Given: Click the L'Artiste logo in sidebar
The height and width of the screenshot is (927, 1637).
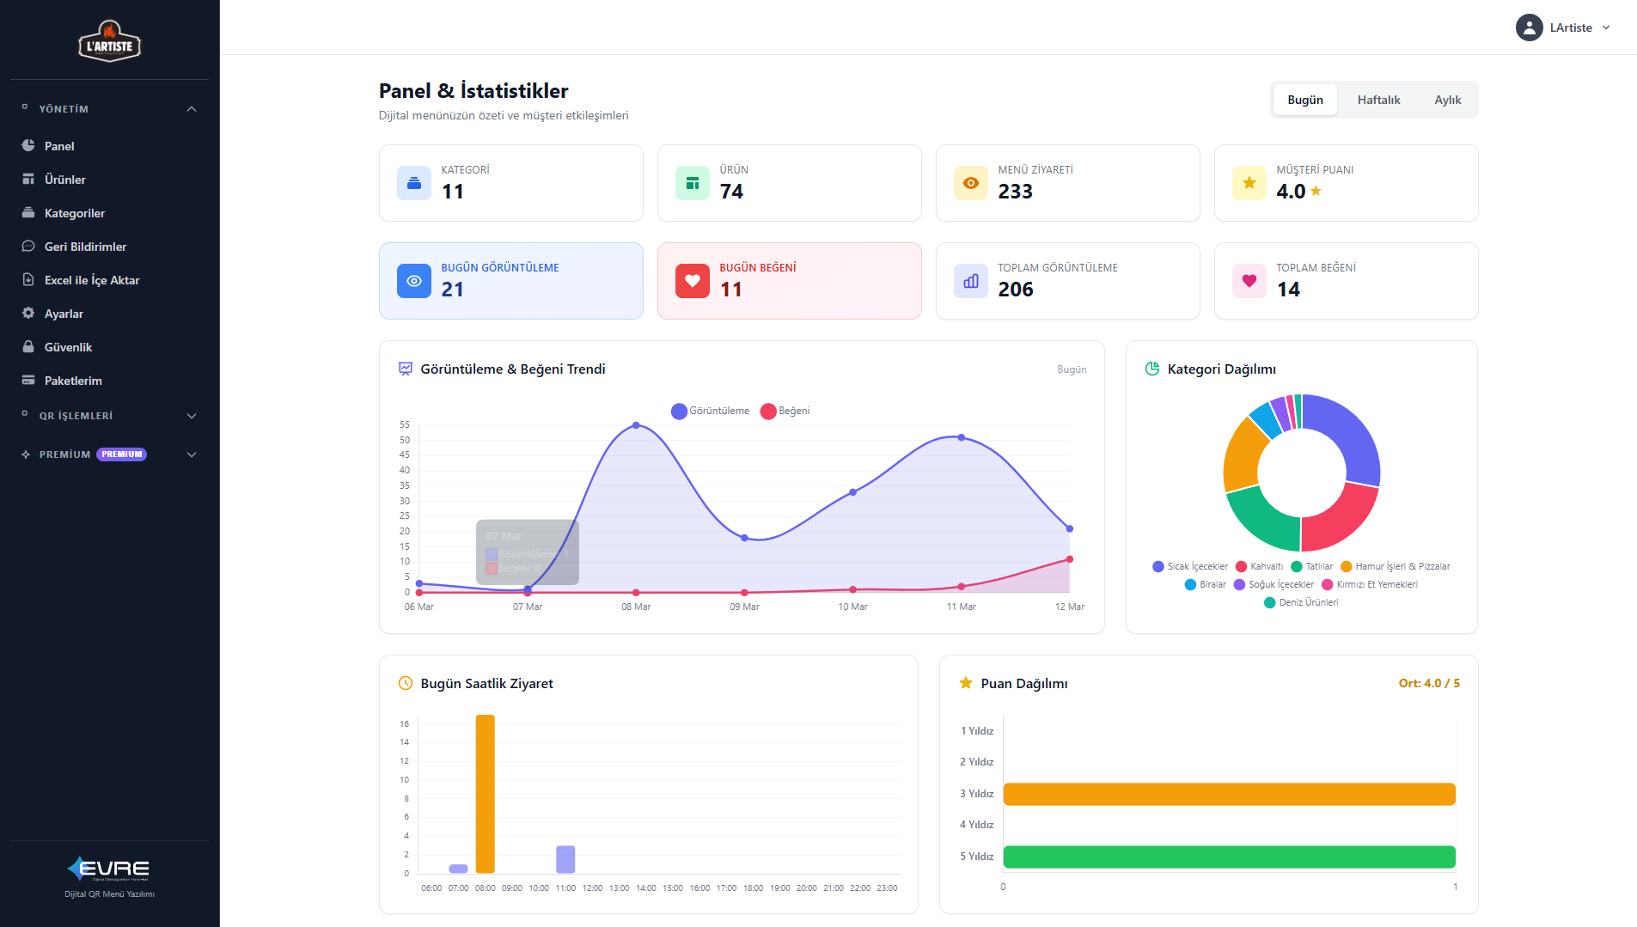Looking at the screenshot, I should tap(109, 40).
